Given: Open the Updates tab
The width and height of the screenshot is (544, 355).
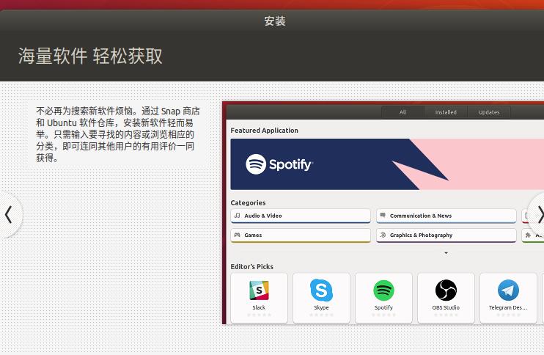Looking at the screenshot, I should [x=489, y=112].
